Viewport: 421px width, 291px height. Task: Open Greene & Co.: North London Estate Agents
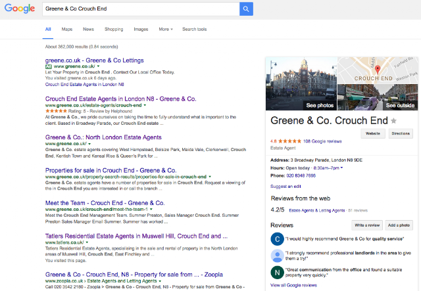pyautogui.click(x=103, y=137)
